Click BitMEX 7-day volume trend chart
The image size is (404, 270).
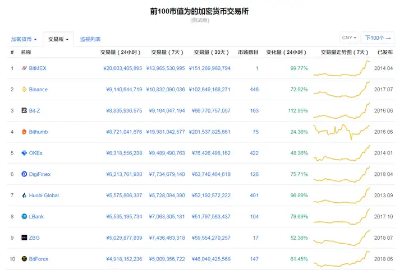[342, 68]
